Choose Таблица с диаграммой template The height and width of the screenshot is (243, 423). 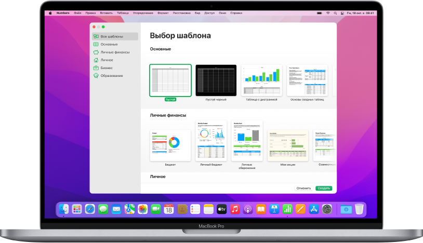(261, 80)
